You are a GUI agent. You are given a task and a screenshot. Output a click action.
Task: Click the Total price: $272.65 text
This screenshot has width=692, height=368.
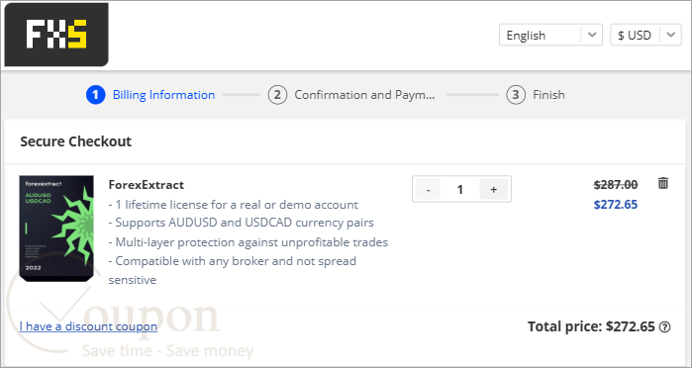point(591,327)
